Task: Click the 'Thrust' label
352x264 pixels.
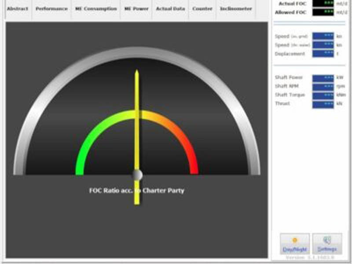Action: tap(282, 103)
